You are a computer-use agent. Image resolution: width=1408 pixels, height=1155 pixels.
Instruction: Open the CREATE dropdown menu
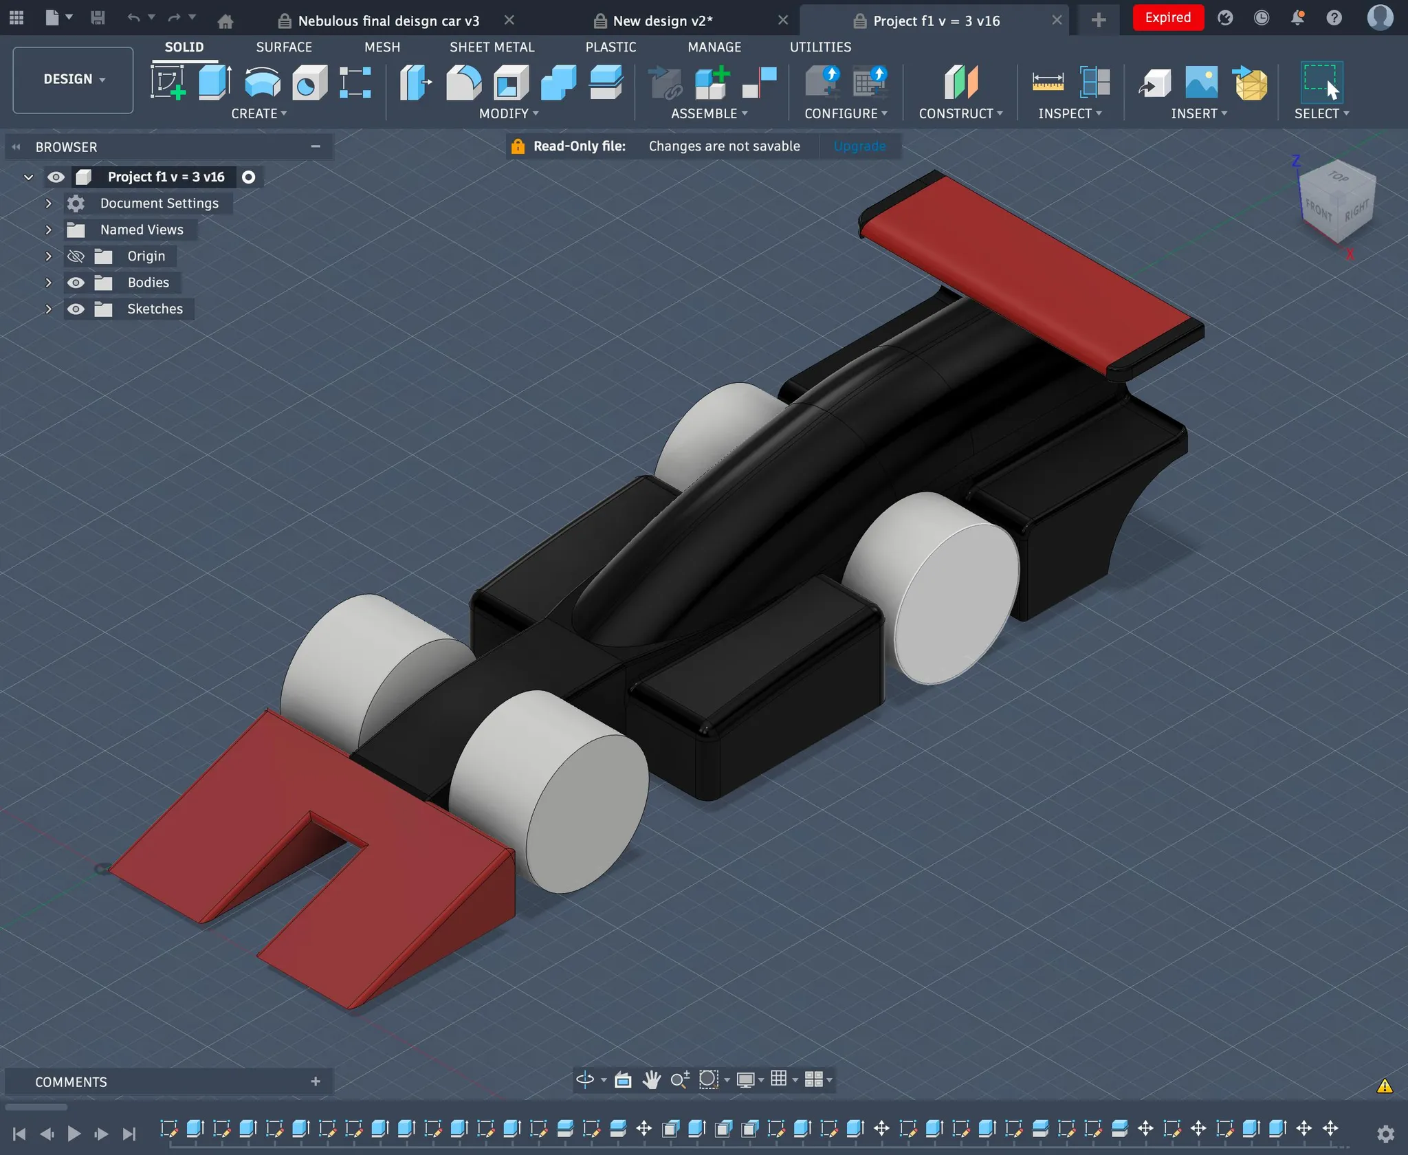258,113
